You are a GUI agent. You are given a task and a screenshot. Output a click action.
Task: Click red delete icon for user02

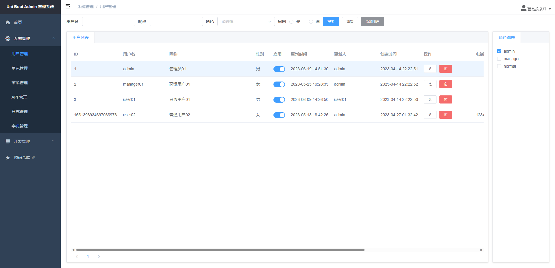445,115
